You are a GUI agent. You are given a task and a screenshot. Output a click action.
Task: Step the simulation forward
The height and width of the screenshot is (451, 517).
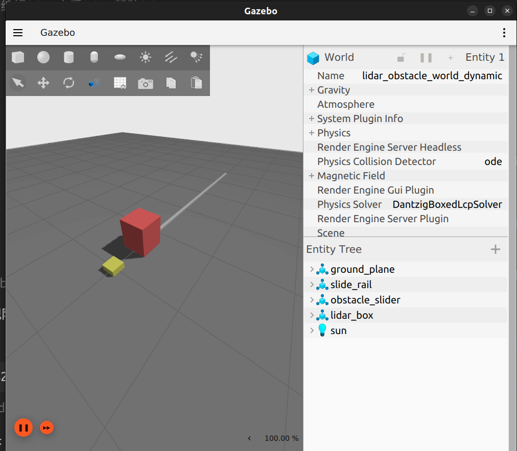(46, 428)
